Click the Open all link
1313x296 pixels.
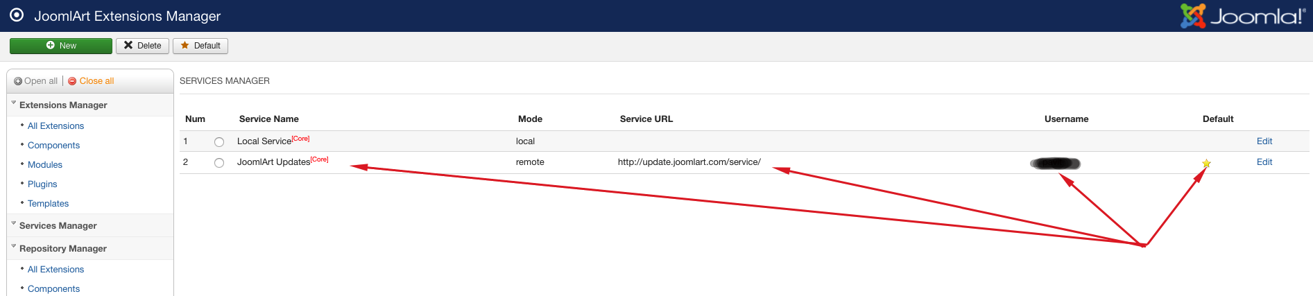click(41, 81)
